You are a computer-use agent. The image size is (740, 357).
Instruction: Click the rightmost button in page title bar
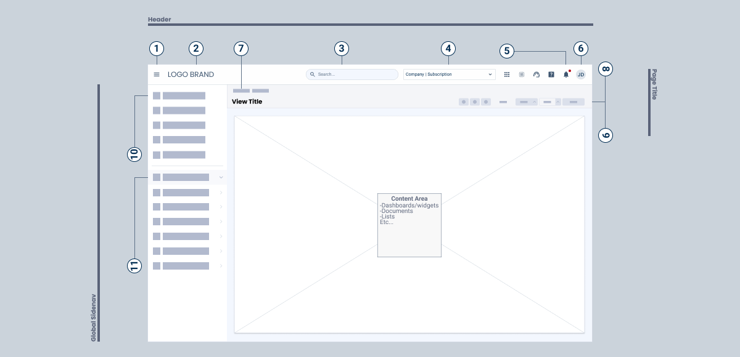tap(573, 102)
